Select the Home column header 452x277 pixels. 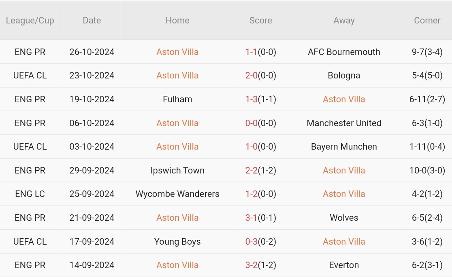point(177,21)
